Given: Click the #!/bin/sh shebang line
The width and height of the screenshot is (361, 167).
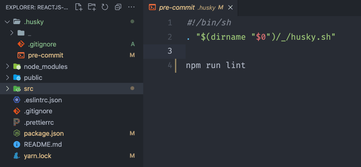Looking at the screenshot, I should 209,23.
